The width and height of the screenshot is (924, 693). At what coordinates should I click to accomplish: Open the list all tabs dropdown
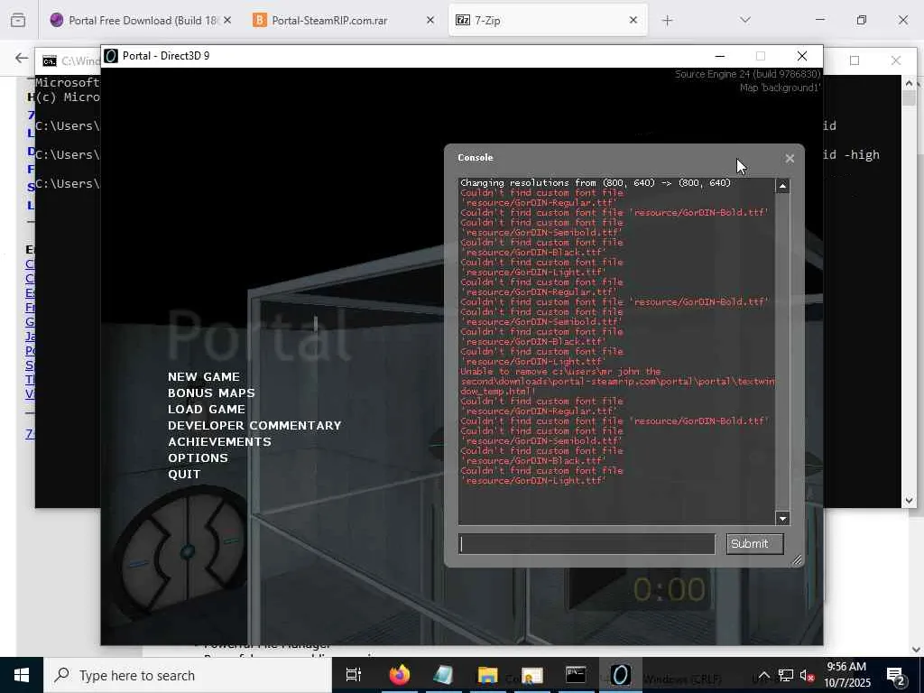point(744,20)
